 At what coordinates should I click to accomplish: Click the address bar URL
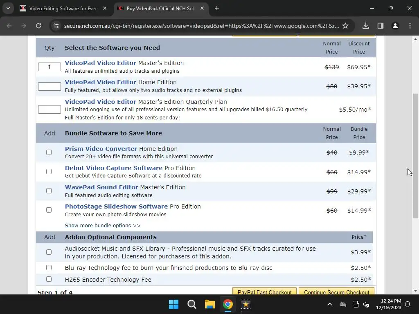[201, 26]
